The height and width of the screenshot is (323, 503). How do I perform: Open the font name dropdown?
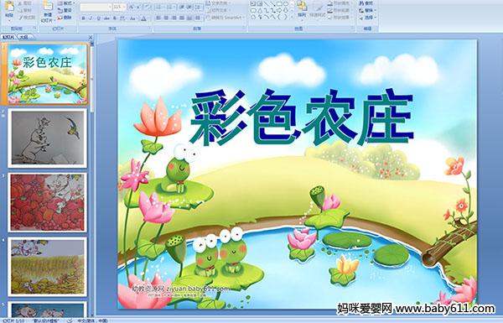coord(110,7)
